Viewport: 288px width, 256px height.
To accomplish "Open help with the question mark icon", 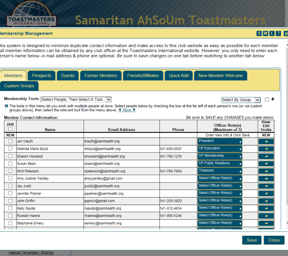I will click(x=278, y=33).
